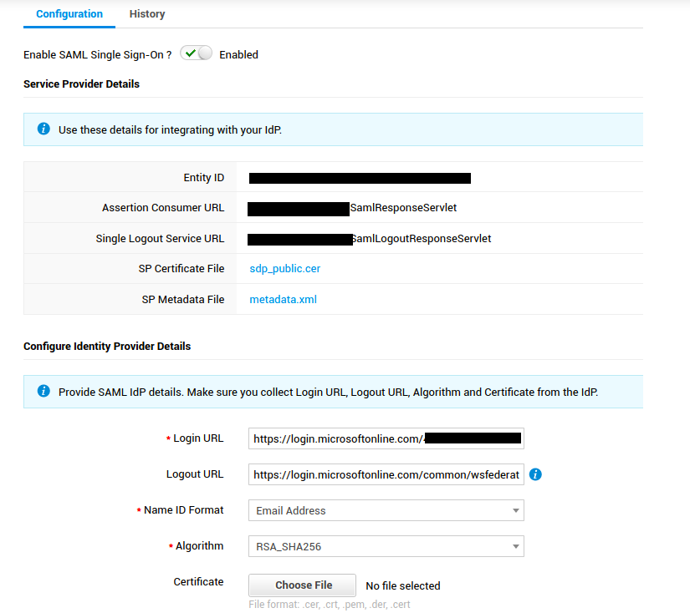Viewport: 690px width, 613px height.
Task: Click the 'No file selected' text
Action: (402, 586)
